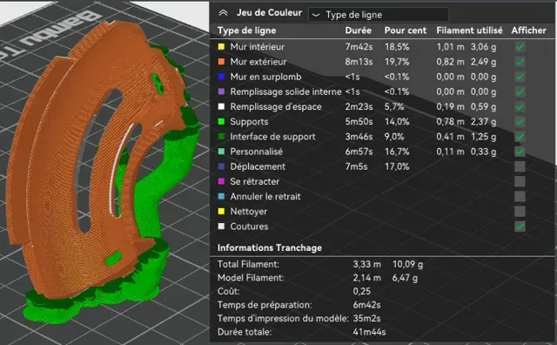The image size is (557, 345).
Task: Toggle Annuler le retrait display checkbox
Action: (520, 196)
